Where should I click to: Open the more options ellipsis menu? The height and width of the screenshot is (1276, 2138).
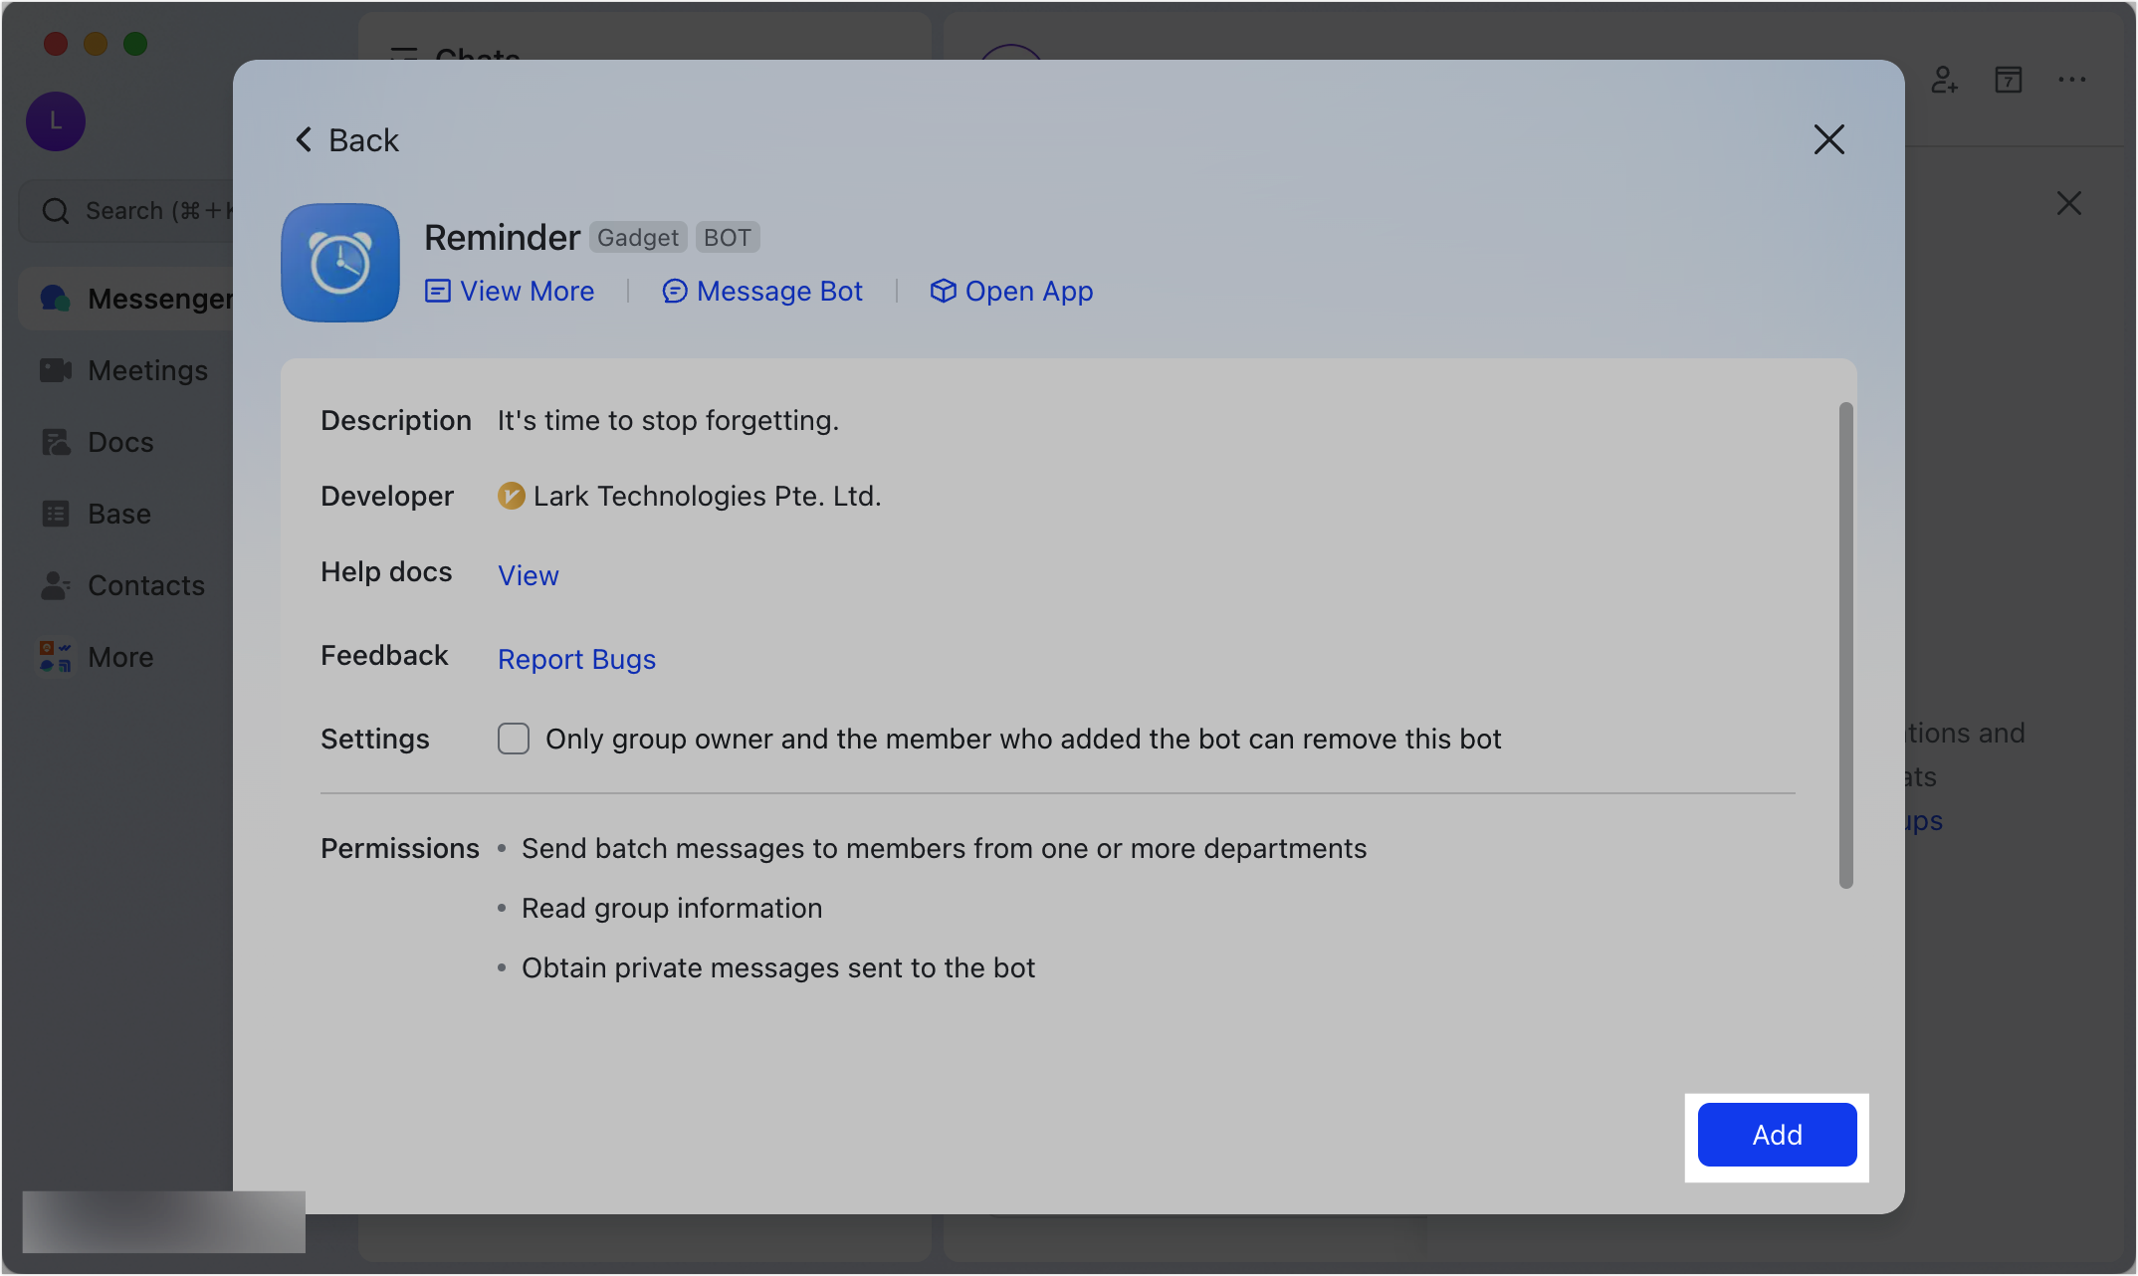pyautogui.click(x=2071, y=80)
